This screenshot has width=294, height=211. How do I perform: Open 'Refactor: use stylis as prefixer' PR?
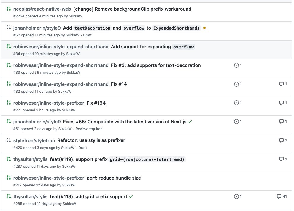click(91, 140)
